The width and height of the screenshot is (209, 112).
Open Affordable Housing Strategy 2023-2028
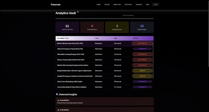coord(71,54)
